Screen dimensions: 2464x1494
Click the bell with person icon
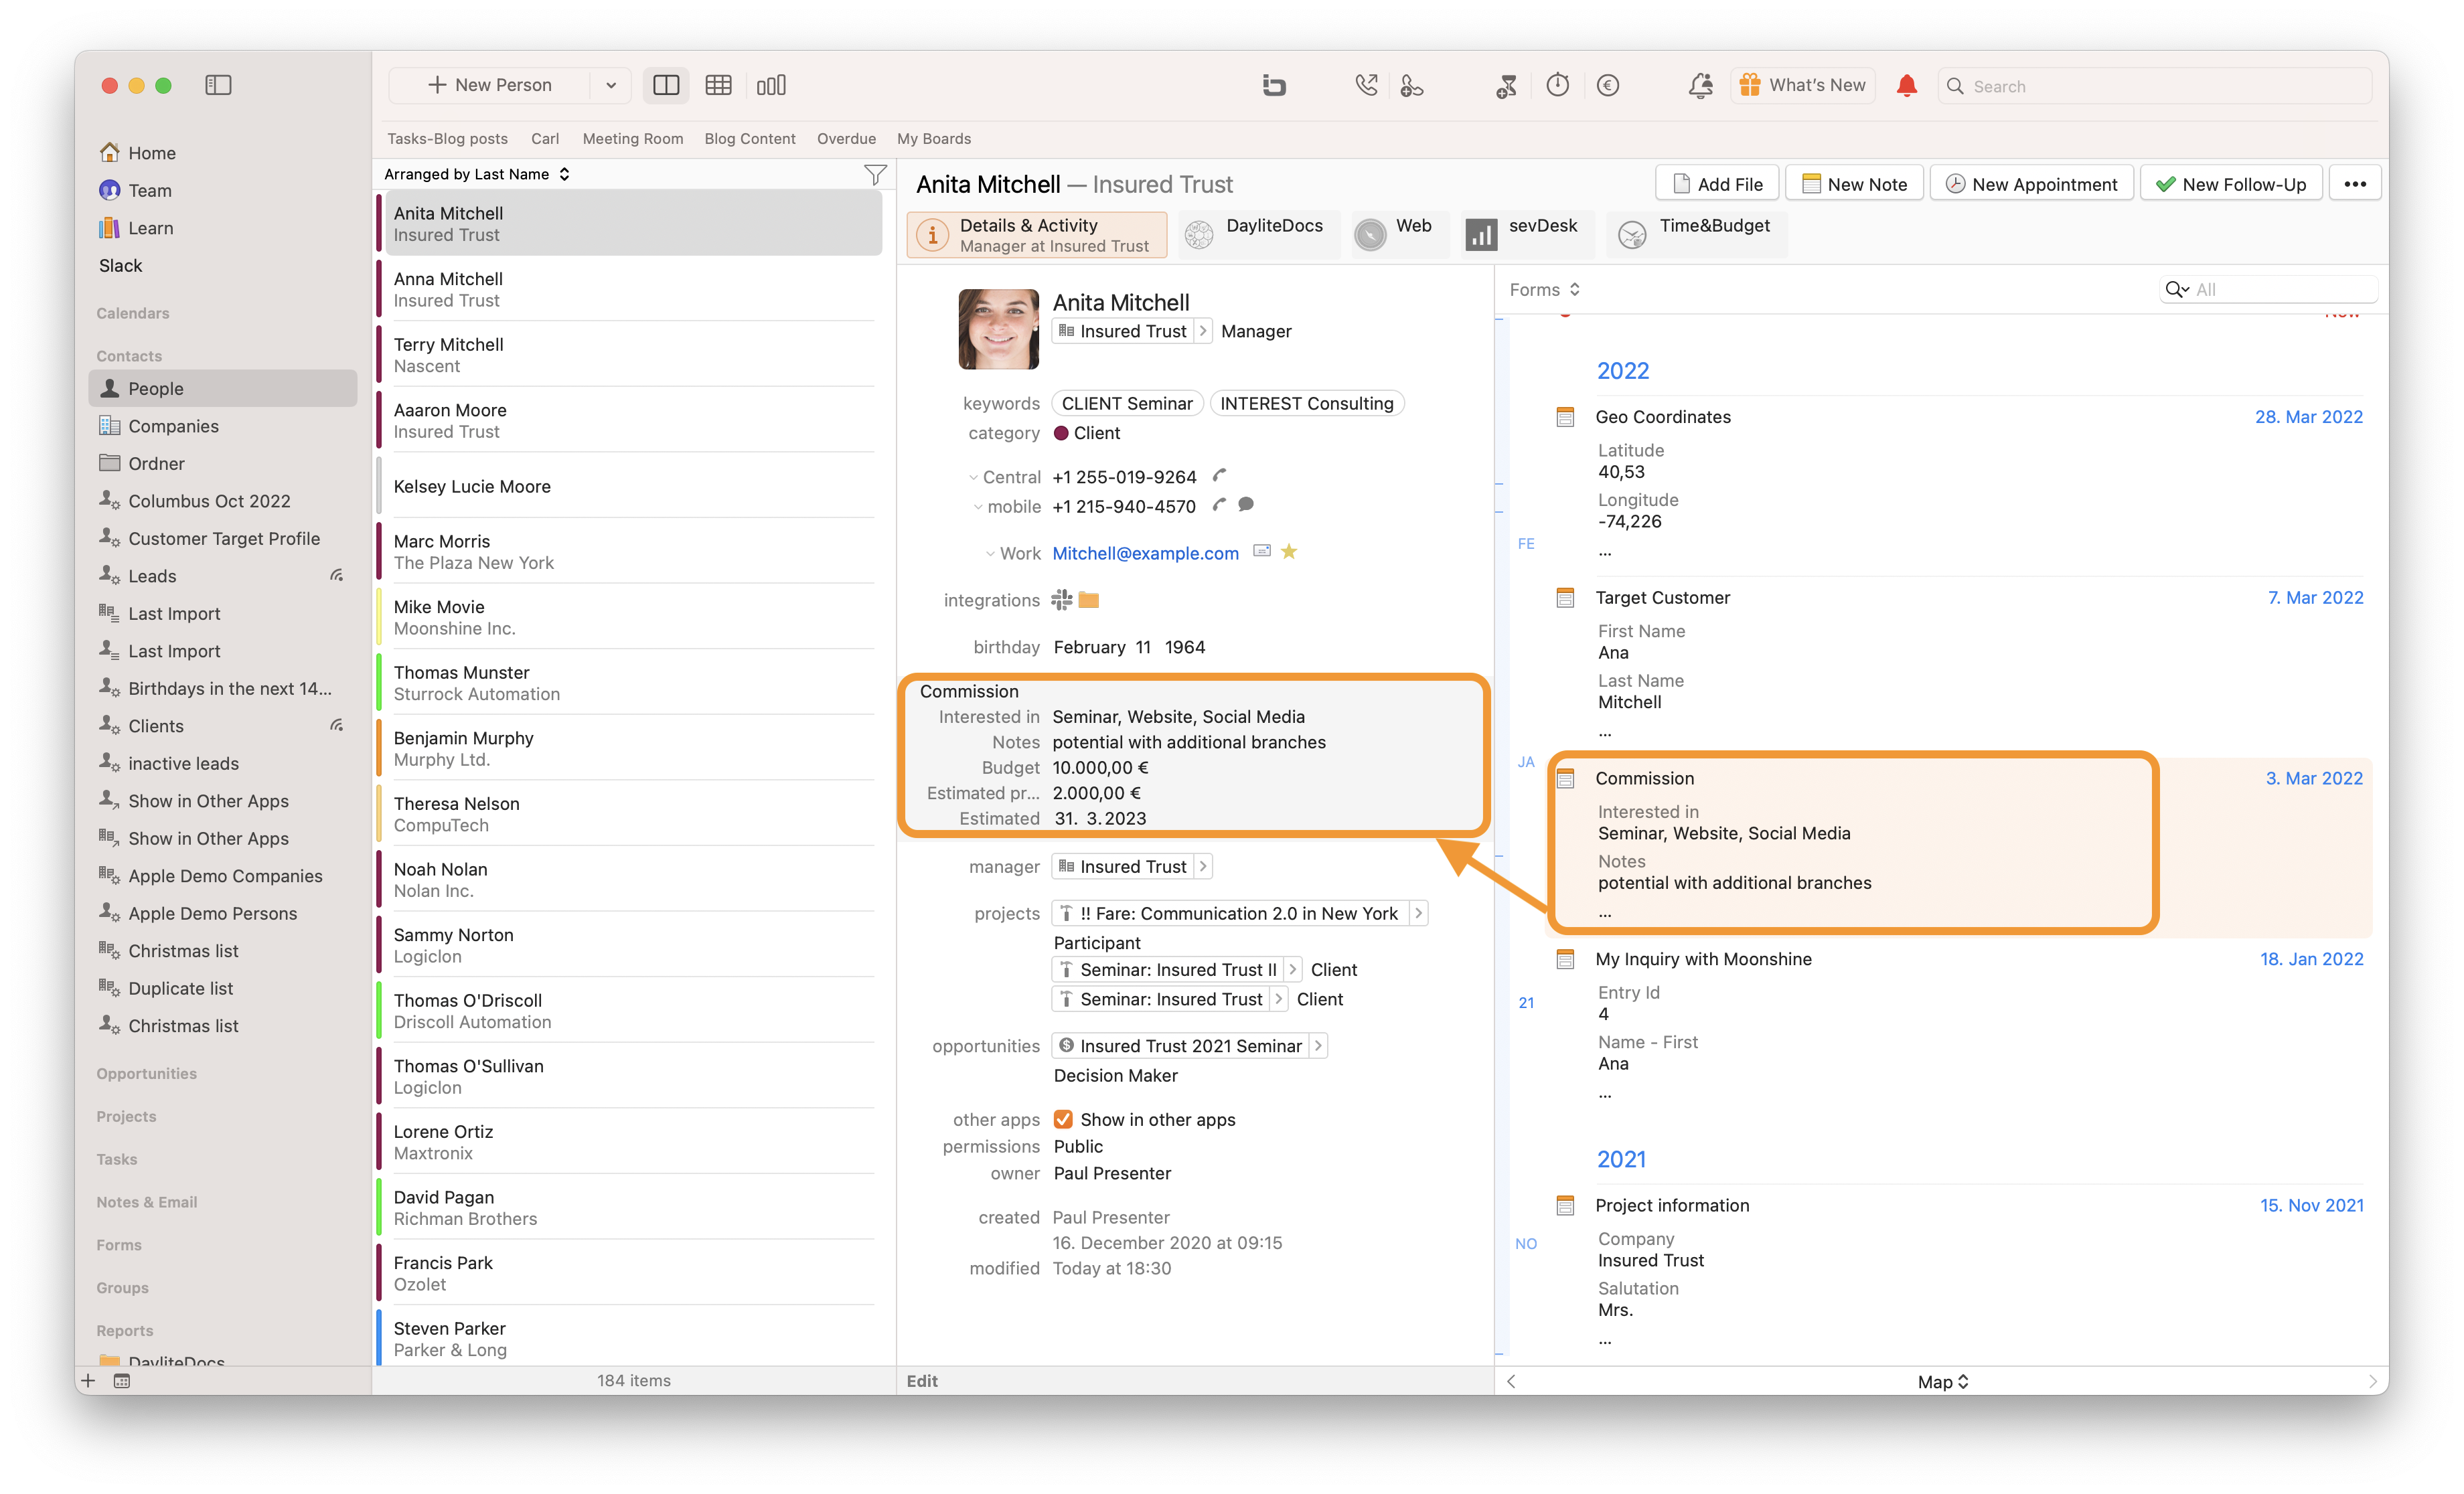click(1700, 85)
